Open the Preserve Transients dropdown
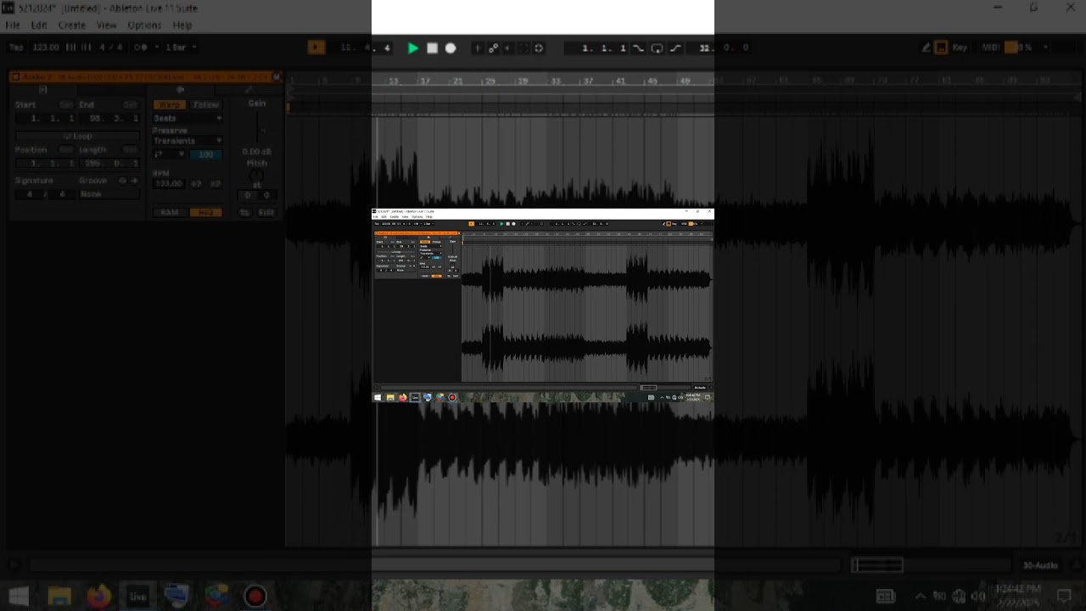This screenshot has width=1086, height=611. 188,141
